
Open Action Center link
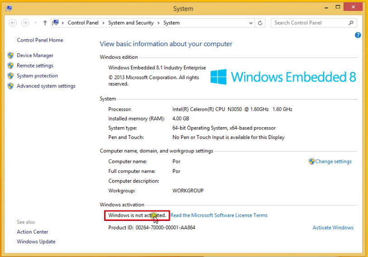(x=33, y=232)
